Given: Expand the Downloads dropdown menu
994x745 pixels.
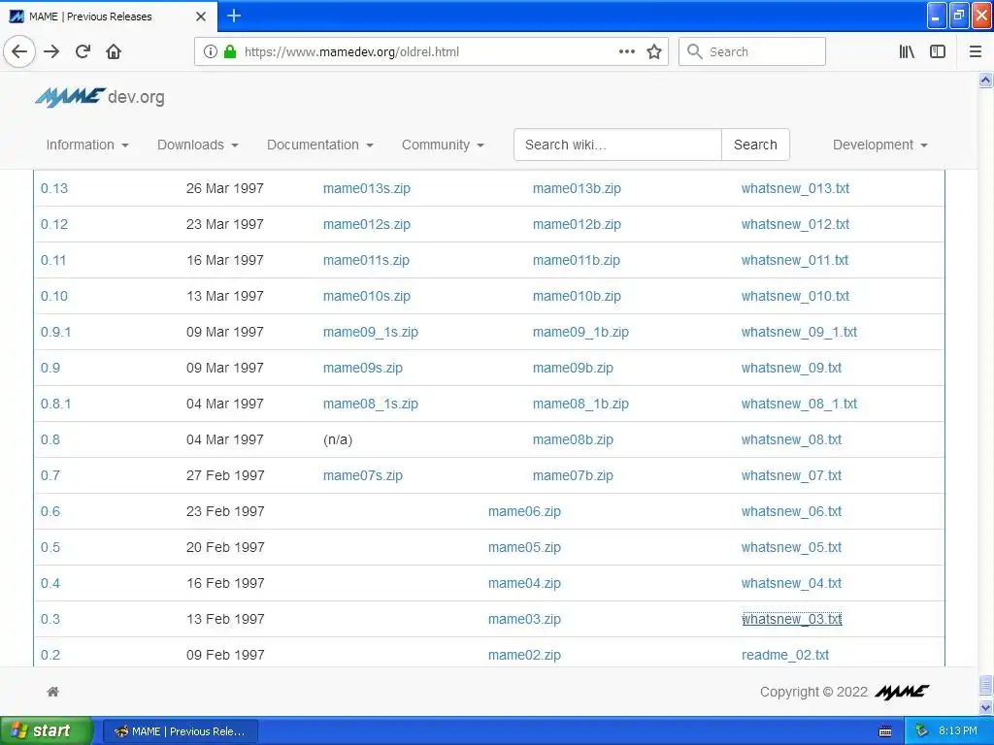Looking at the screenshot, I should tap(198, 146).
